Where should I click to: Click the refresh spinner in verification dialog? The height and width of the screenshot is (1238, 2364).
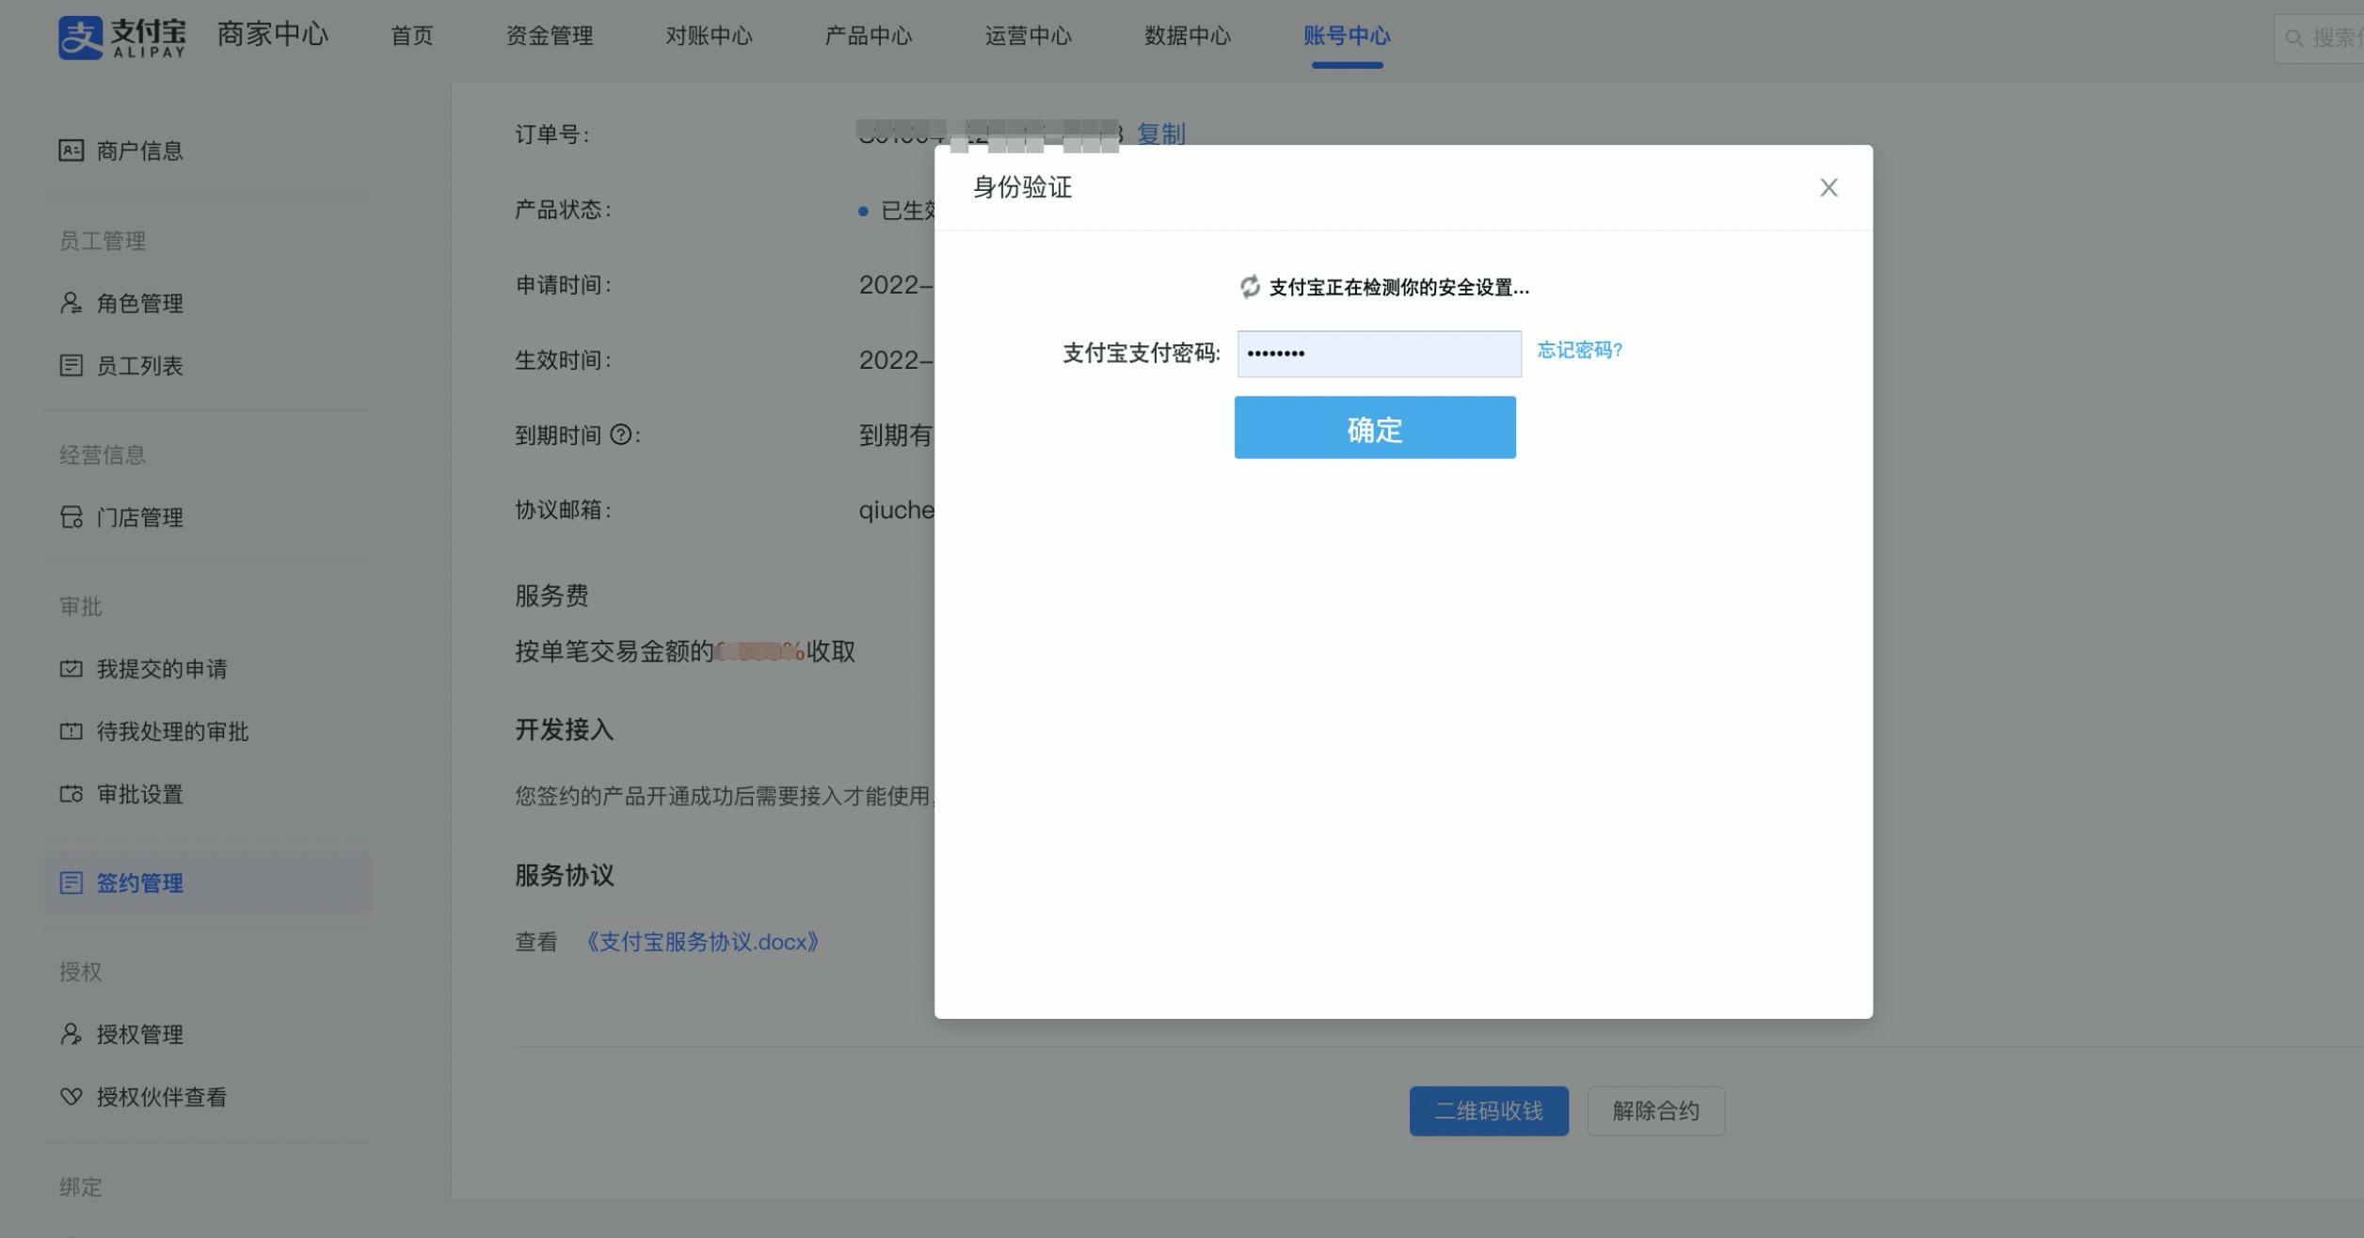pyautogui.click(x=1250, y=287)
